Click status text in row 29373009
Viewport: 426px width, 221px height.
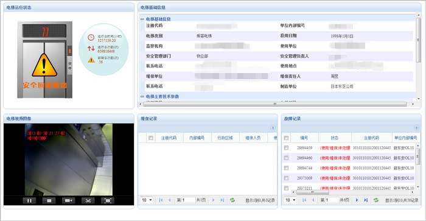coord(335,178)
